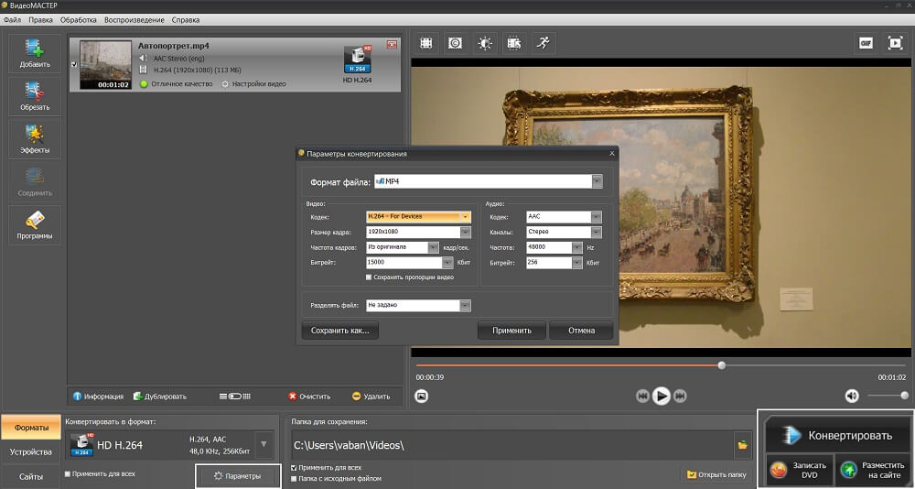
Task: Click the crop frame icon above preview
Action: (x=426, y=43)
